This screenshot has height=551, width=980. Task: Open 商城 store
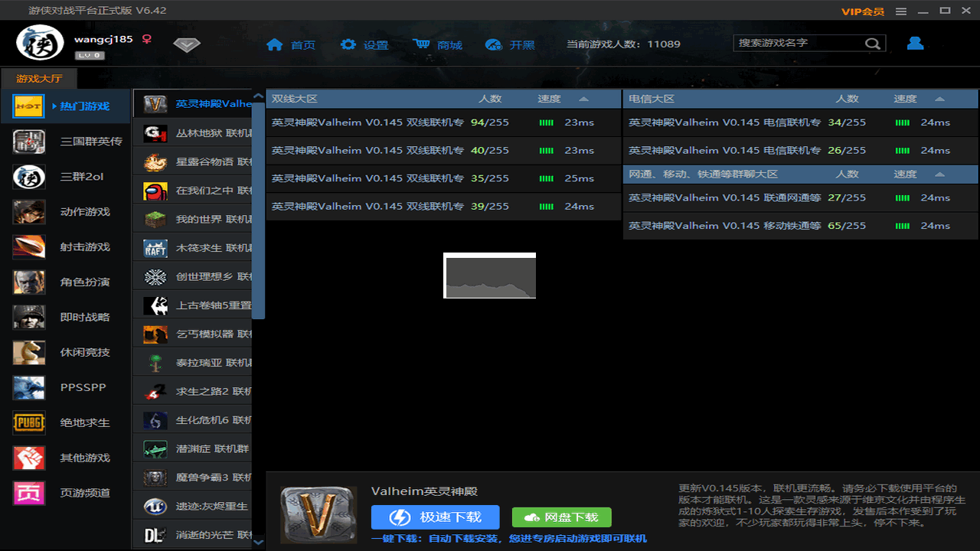coord(437,44)
